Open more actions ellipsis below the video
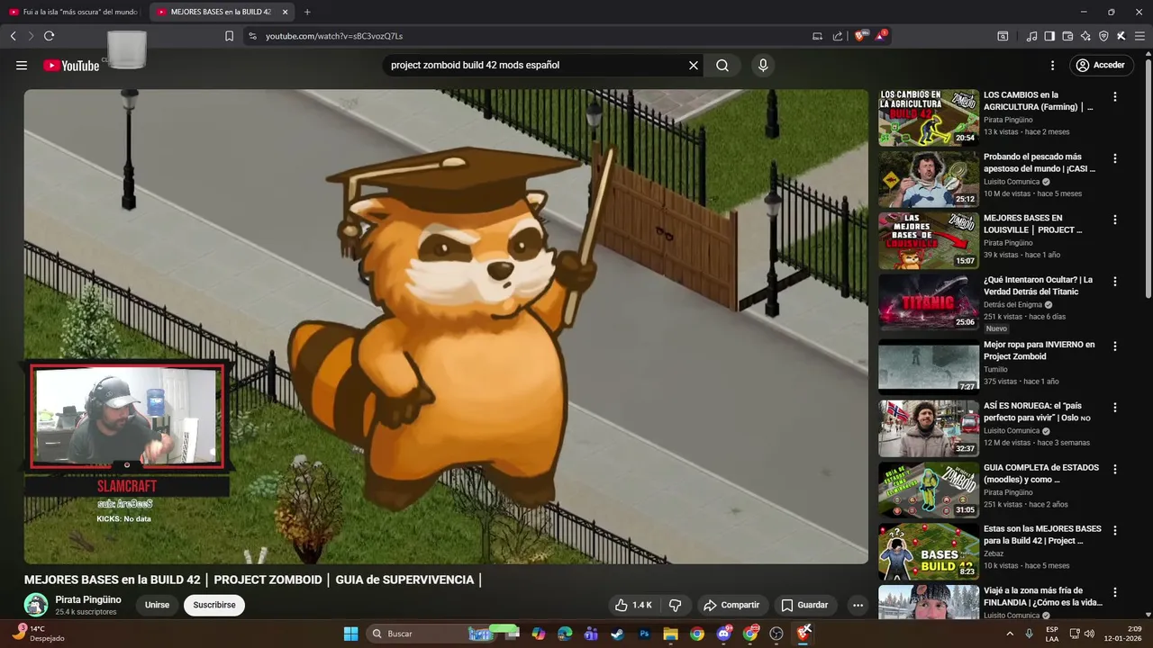 (x=858, y=606)
